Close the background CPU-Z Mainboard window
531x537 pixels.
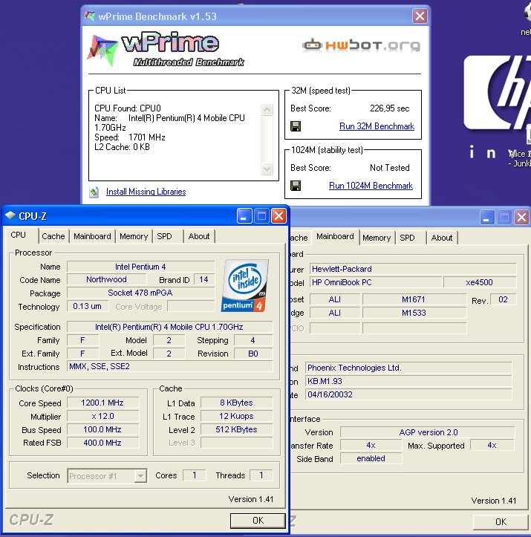click(x=521, y=217)
